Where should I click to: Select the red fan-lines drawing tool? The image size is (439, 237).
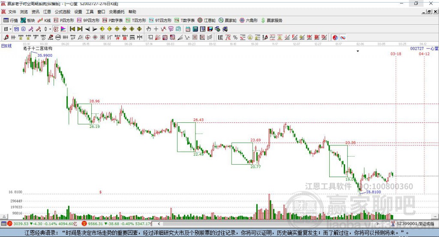pyautogui.click(x=158, y=37)
